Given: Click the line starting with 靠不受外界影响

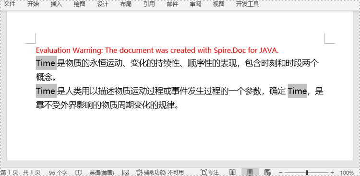Looking at the screenshot, I should (107, 105).
